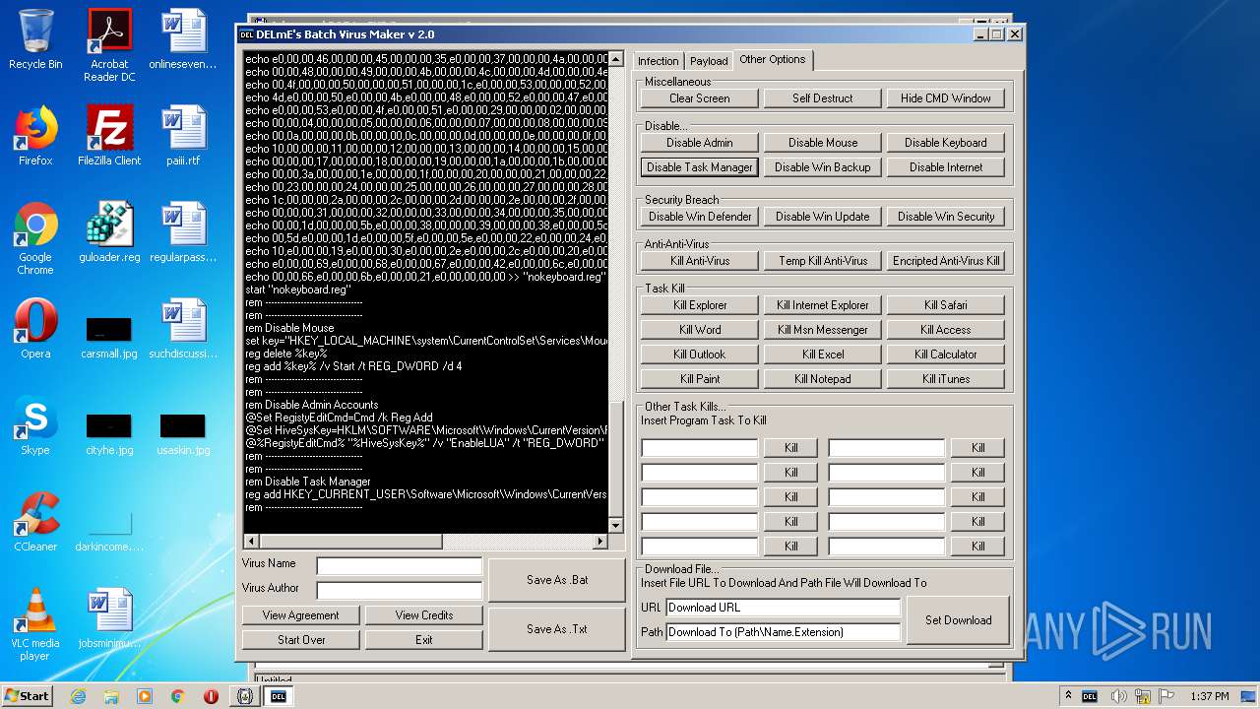The image size is (1260, 709).
Task: Click the Set Download button
Action: click(959, 620)
